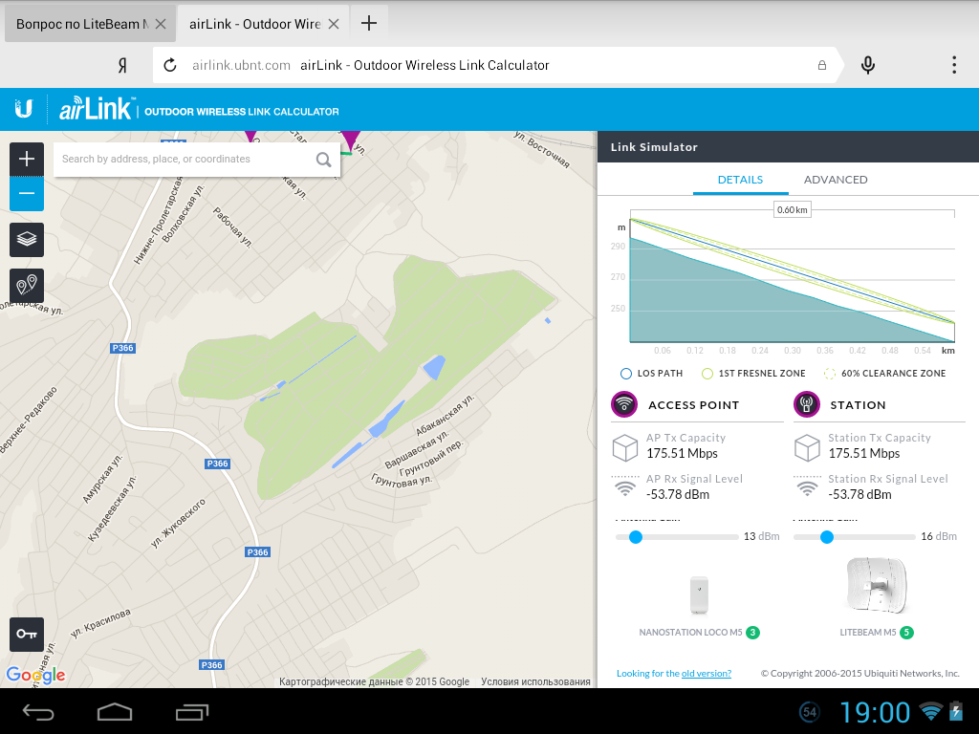The image size is (979, 734).
Task: Click the Условия использования link
Action: click(x=535, y=681)
